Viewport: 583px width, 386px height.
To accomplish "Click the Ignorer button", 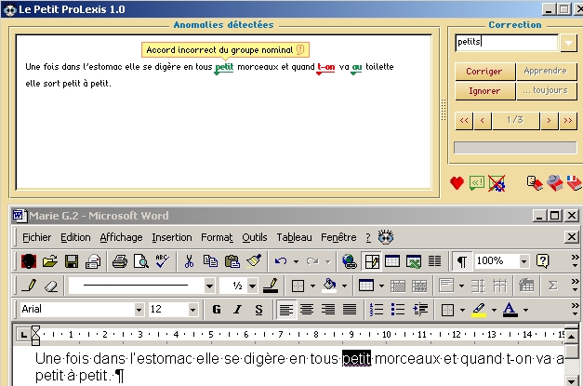I will [484, 91].
